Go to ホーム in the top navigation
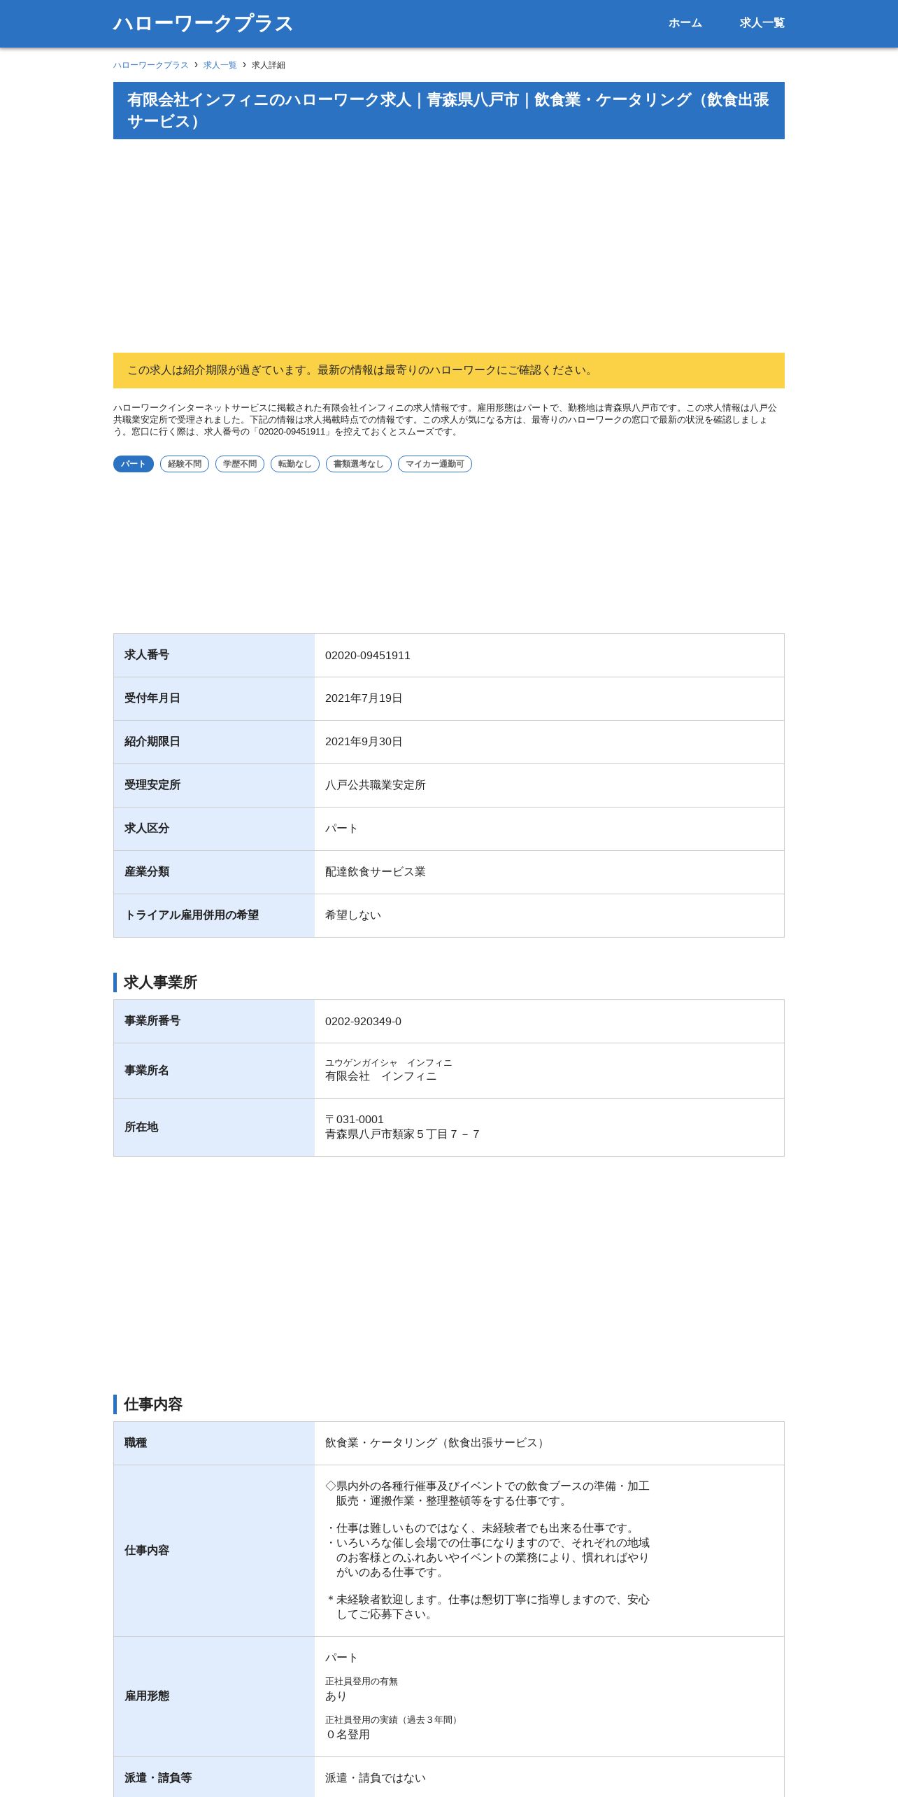 pyautogui.click(x=685, y=23)
